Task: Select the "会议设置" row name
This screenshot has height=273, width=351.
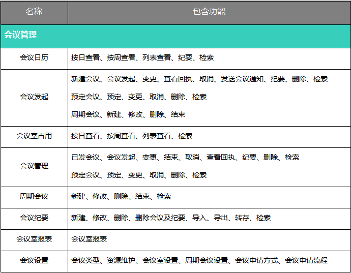Action: coord(34,260)
